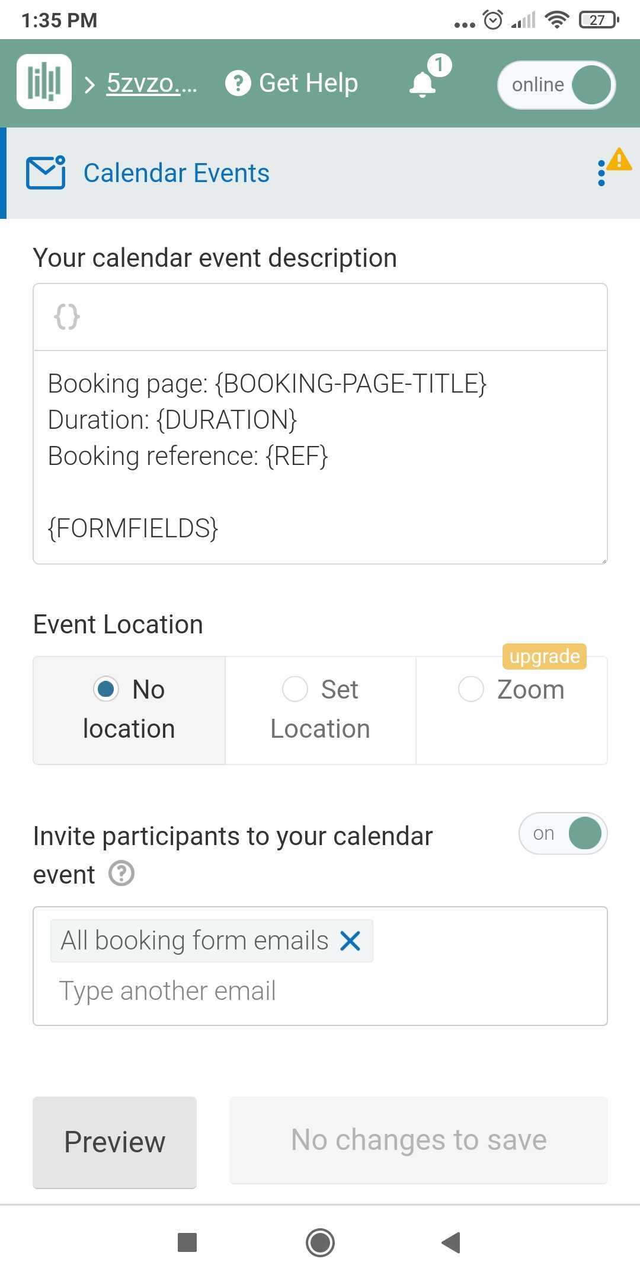Select the No location radio option
This screenshot has width=640, height=1281.
129,710
